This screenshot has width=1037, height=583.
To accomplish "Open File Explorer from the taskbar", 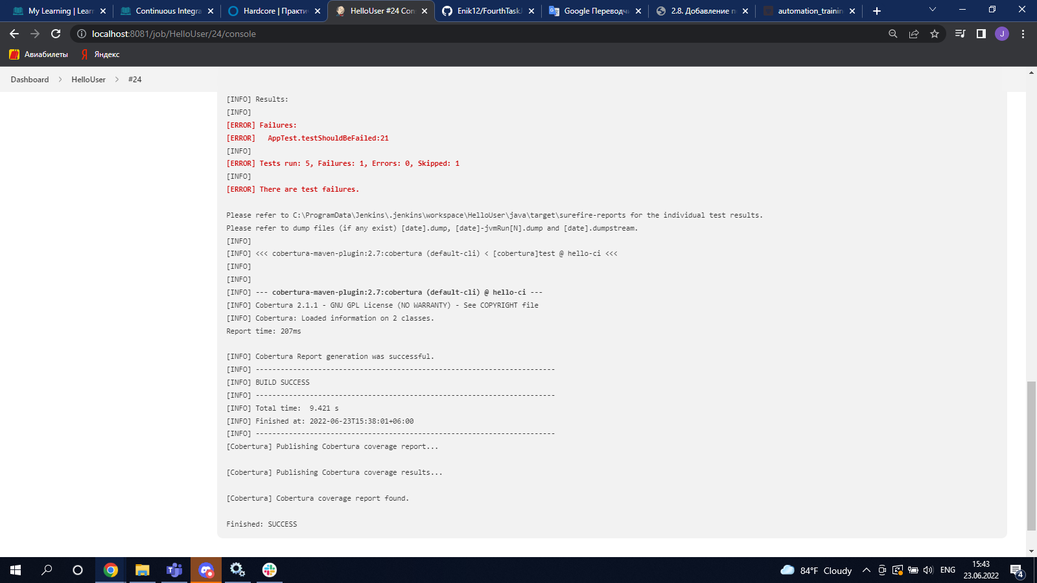I will point(143,570).
